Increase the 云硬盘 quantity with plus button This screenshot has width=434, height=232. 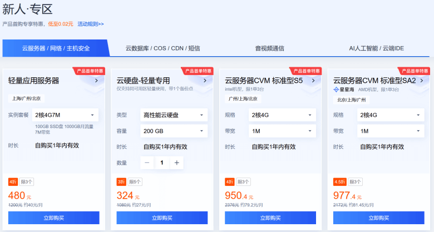(x=176, y=162)
